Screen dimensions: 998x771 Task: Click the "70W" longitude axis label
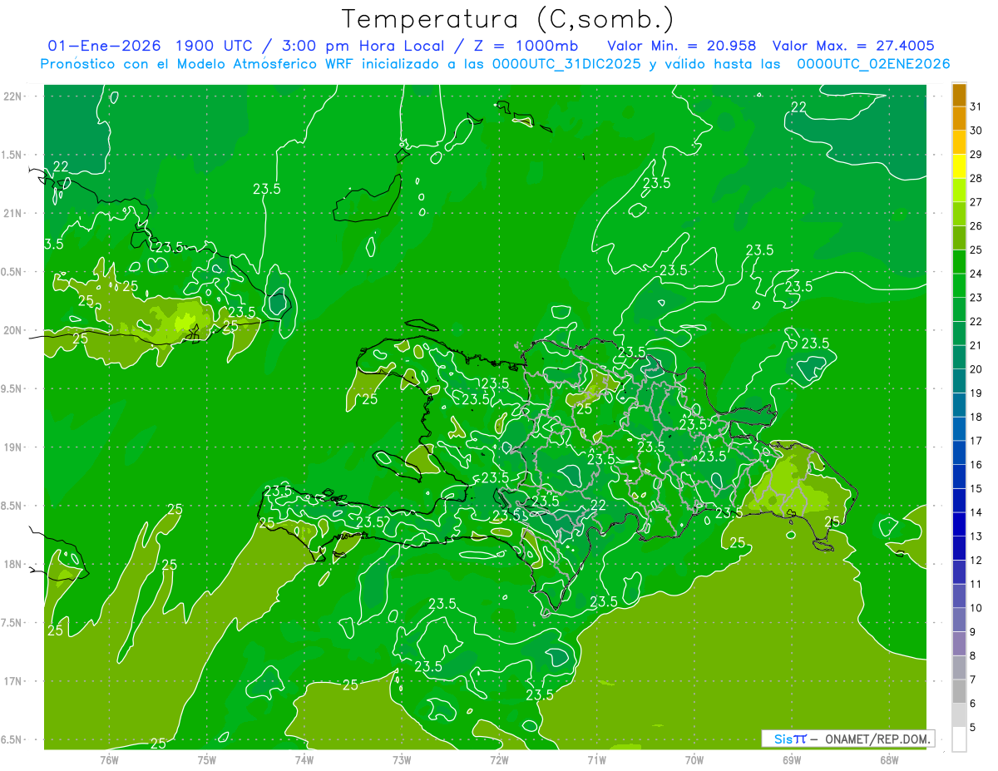click(694, 759)
